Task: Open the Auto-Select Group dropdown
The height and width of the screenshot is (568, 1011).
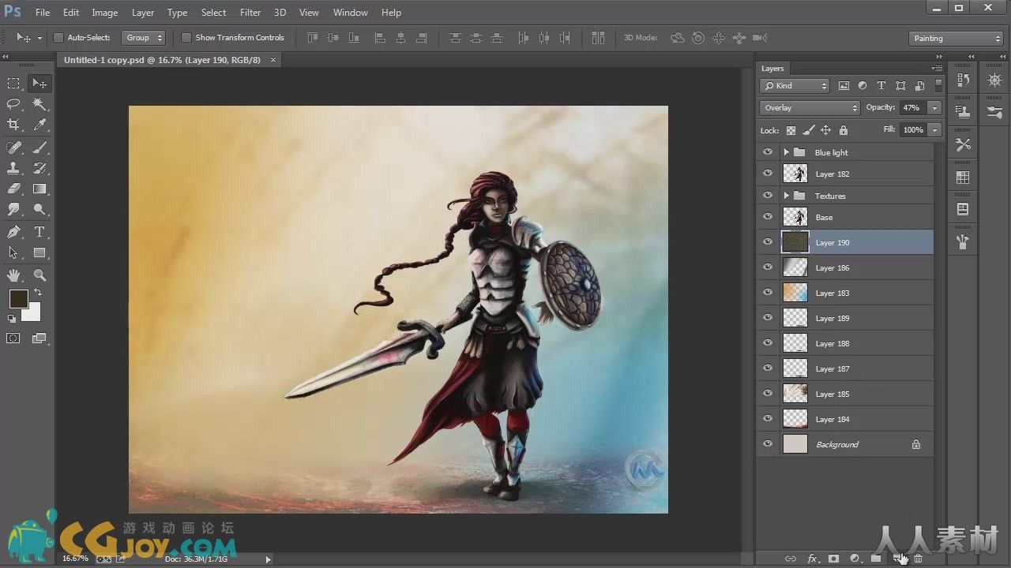Action: coord(143,37)
